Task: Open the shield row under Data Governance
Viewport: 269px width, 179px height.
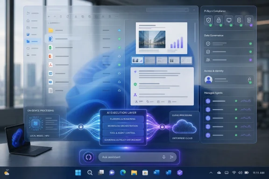Action: [x=229, y=44]
